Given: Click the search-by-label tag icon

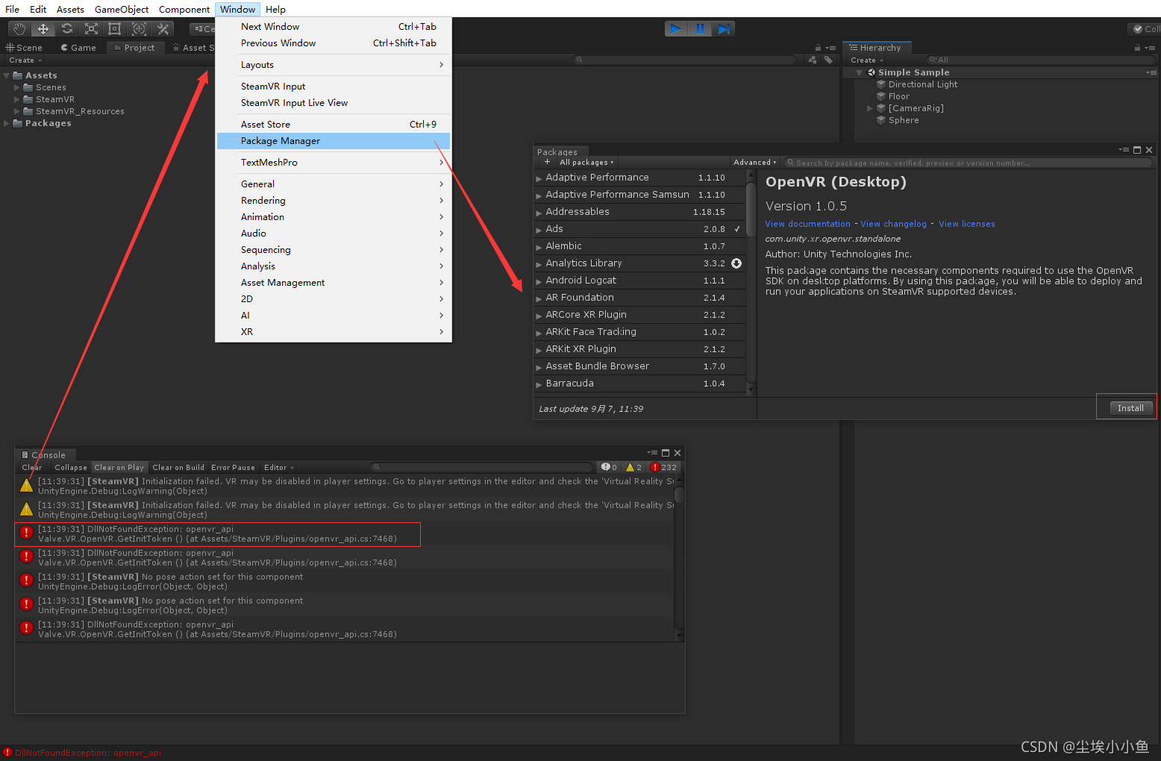Looking at the screenshot, I should point(828,60).
